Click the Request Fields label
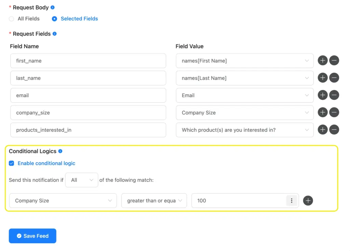350x251 pixels. pyautogui.click(x=32, y=34)
